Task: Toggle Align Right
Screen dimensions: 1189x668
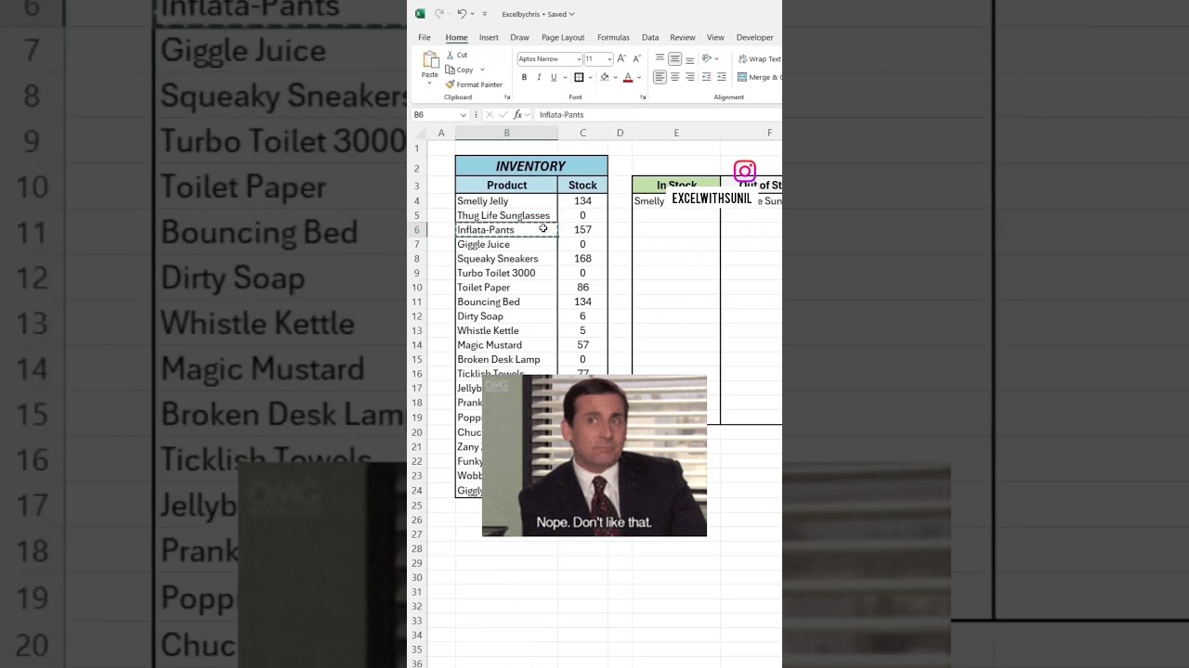Action: pos(689,77)
